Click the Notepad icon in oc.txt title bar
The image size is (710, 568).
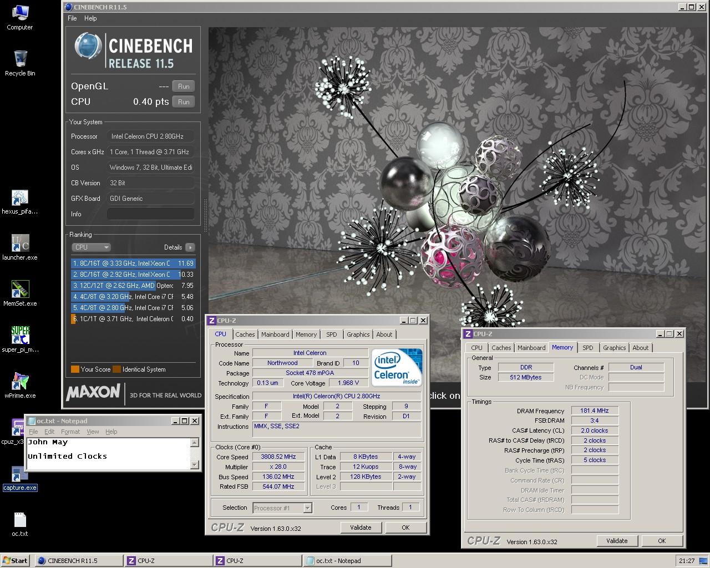point(32,421)
